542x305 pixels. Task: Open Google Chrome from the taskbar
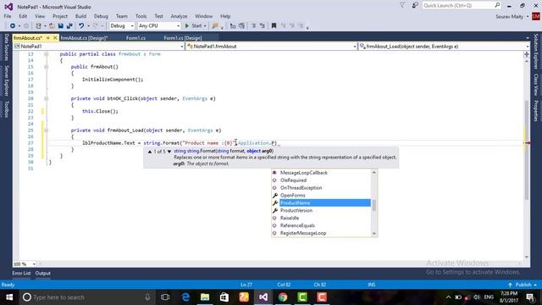tap(283, 297)
